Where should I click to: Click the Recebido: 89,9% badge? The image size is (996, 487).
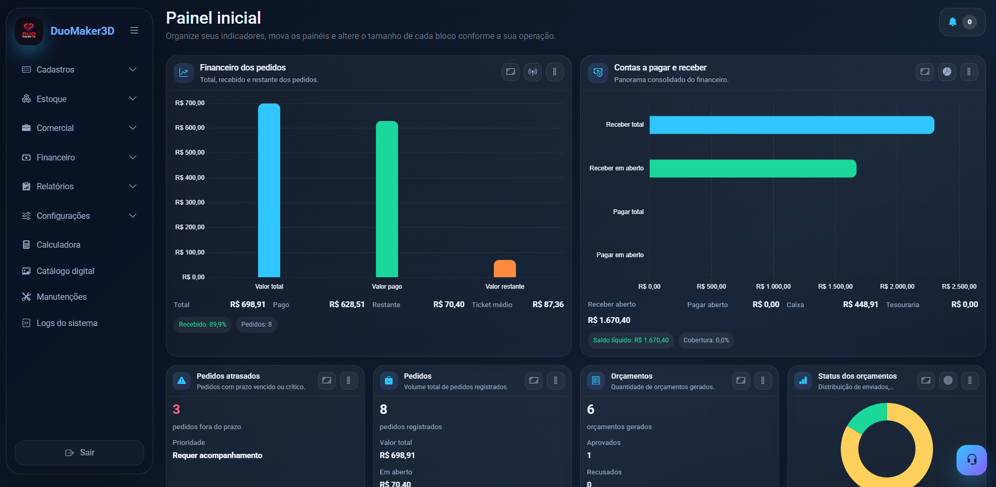click(x=203, y=324)
